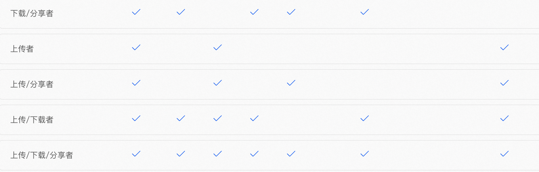The height and width of the screenshot is (172, 539).
Task: Select the 下载/分享者 role label
Action: tap(32, 13)
